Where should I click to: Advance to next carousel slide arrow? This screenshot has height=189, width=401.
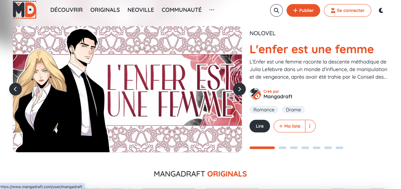pos(239,89)
